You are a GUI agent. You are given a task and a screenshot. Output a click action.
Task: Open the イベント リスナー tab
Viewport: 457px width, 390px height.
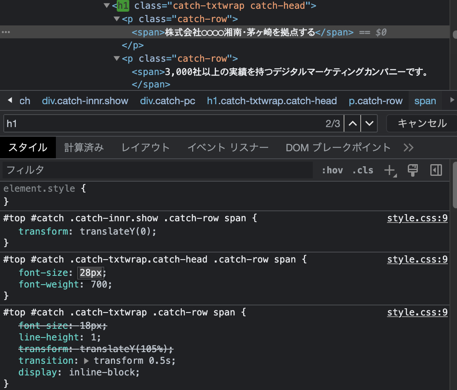(228, 147)
